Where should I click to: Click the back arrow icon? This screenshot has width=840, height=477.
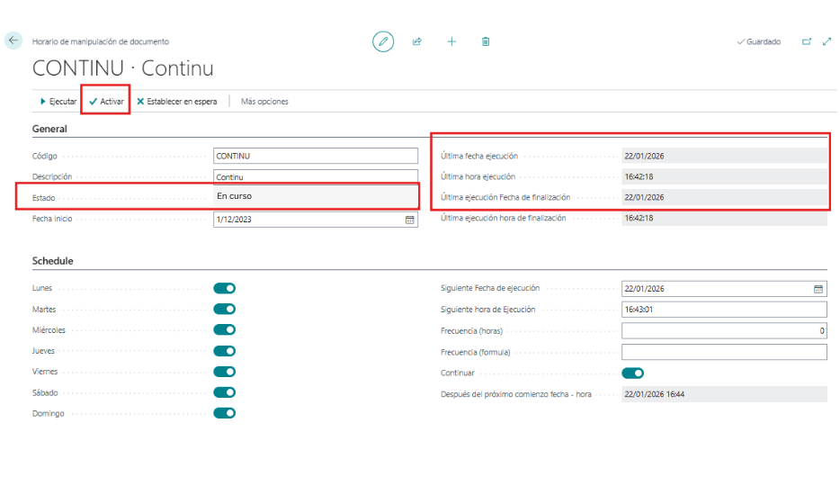(13, 40)
